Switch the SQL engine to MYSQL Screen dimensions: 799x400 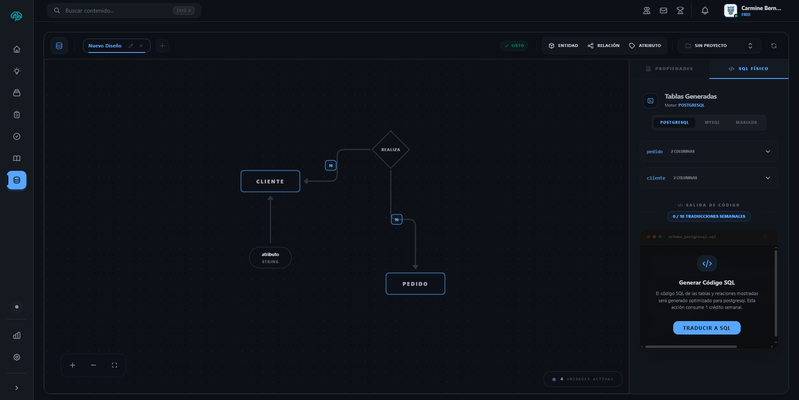(712, 122)
